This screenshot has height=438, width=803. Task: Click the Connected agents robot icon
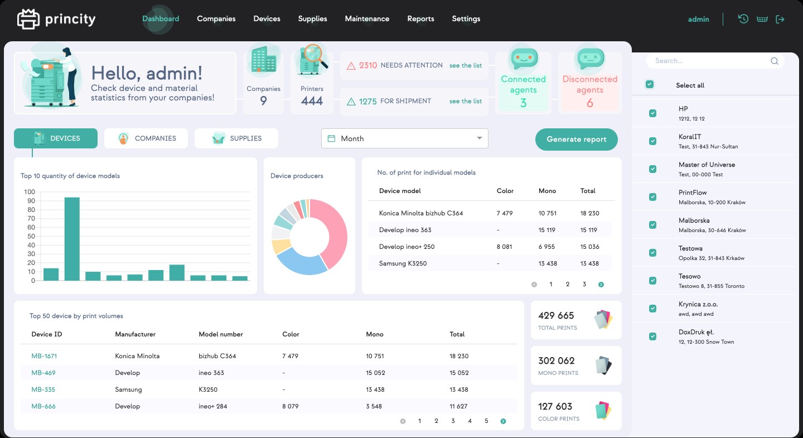coord(524,57)
